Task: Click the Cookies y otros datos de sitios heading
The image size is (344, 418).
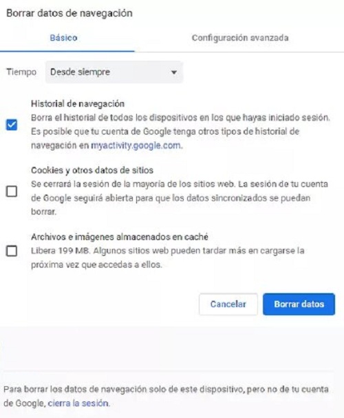Action: click(92, 170)
